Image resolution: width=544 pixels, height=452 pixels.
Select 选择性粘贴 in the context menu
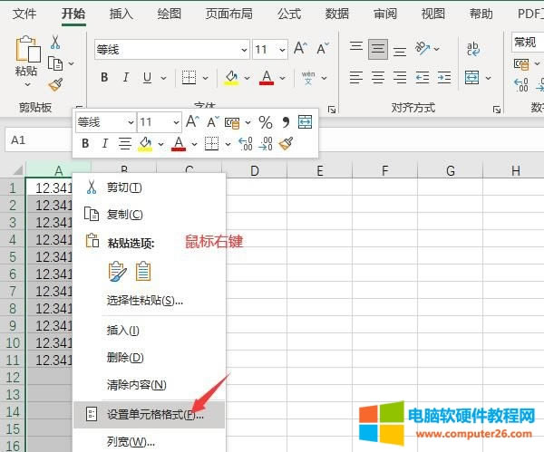pyautogui.click(x=145, y=300)
